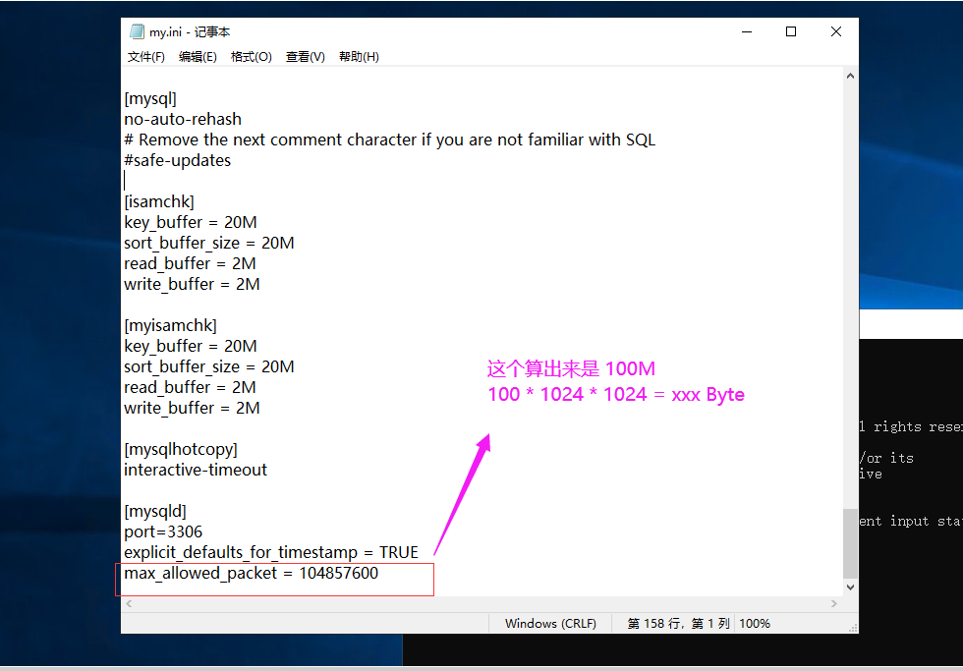Minimize the my.ini Notepad window
The height and width of the screenshot is (671, 963).
tap(747, 31)
